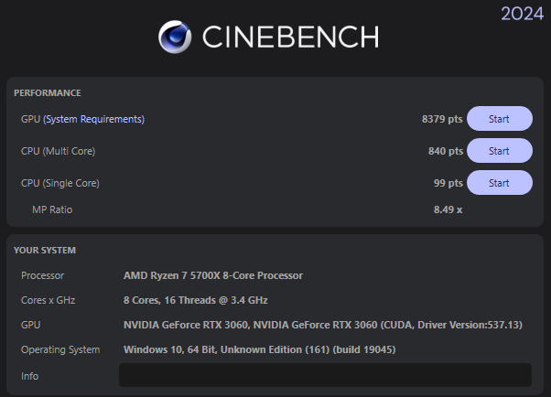Start the CPU Single Core benchmark

(500, 183)
